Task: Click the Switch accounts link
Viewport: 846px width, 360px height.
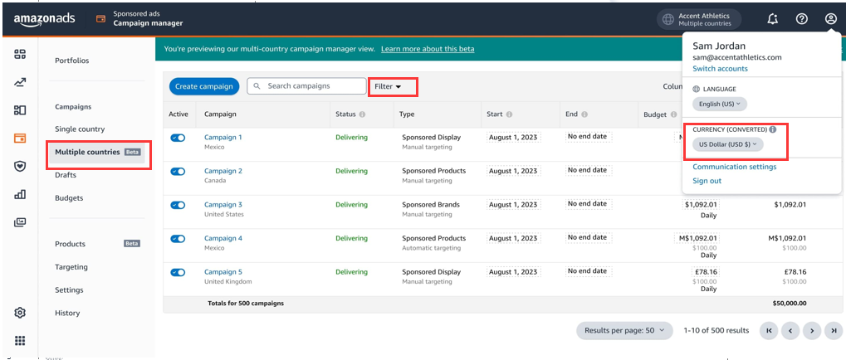Action: tap(720, 69)
